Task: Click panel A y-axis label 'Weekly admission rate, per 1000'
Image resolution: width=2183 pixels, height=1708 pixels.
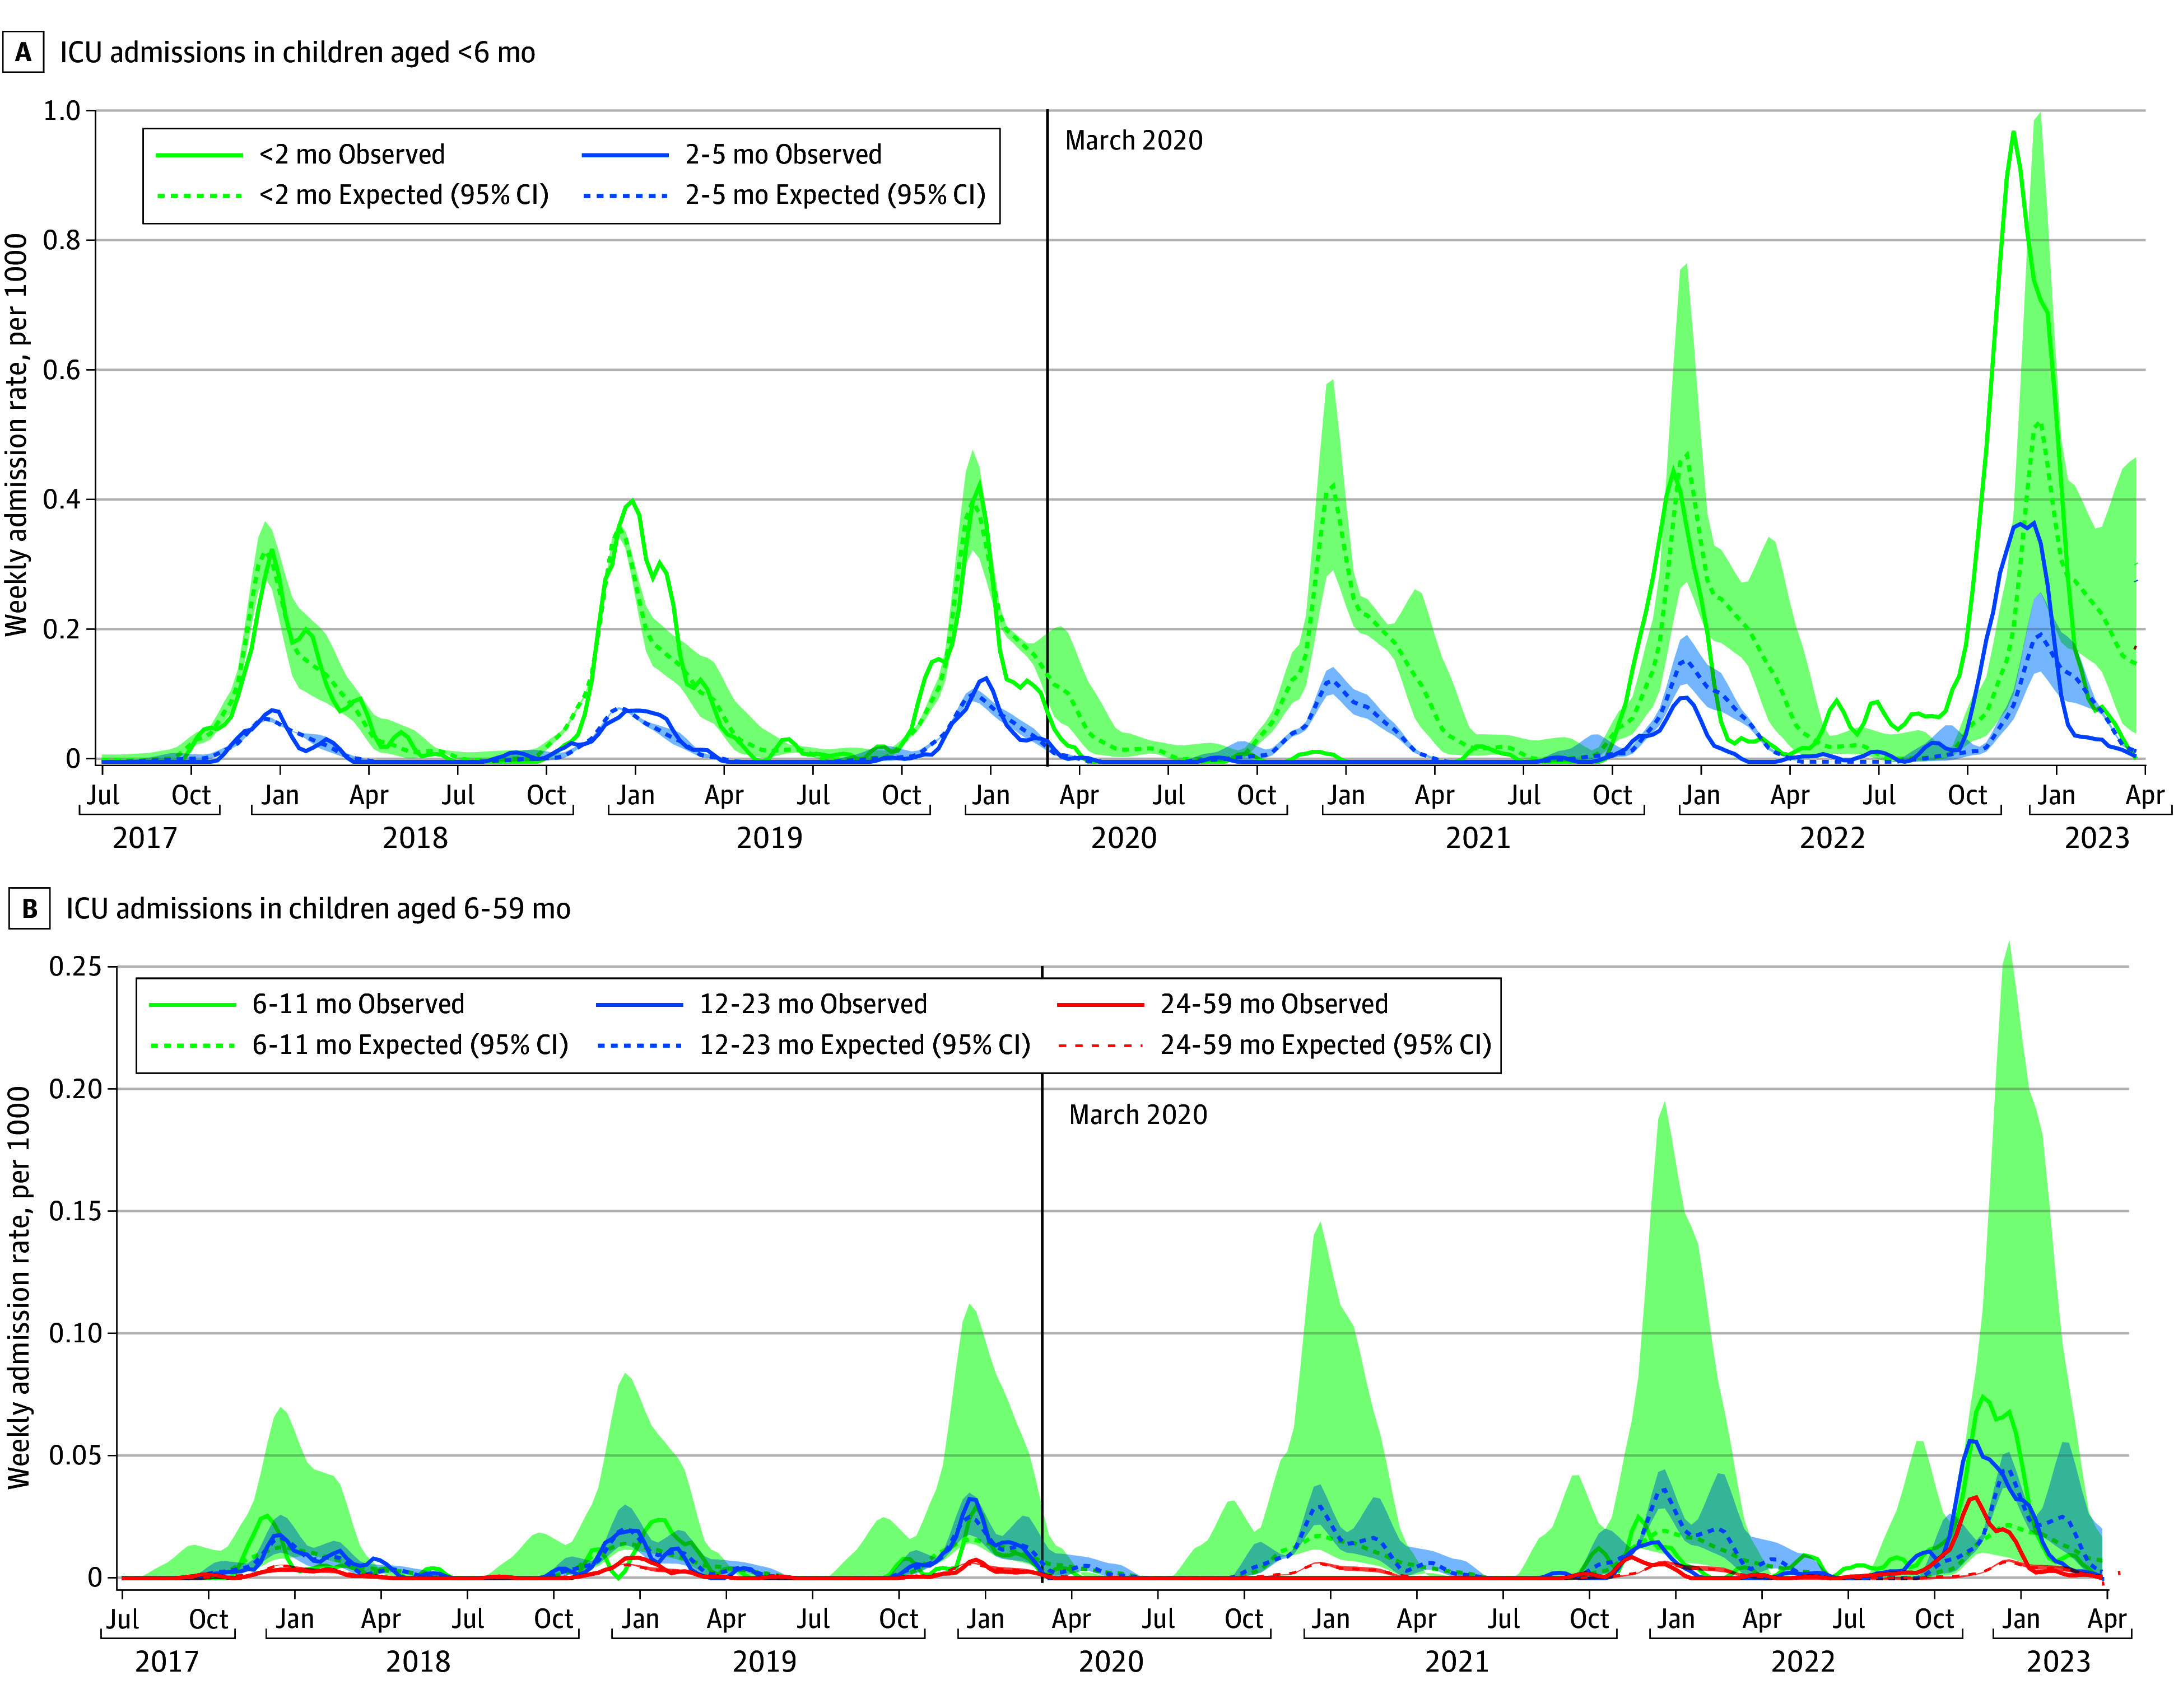Action: pos(16,435)
